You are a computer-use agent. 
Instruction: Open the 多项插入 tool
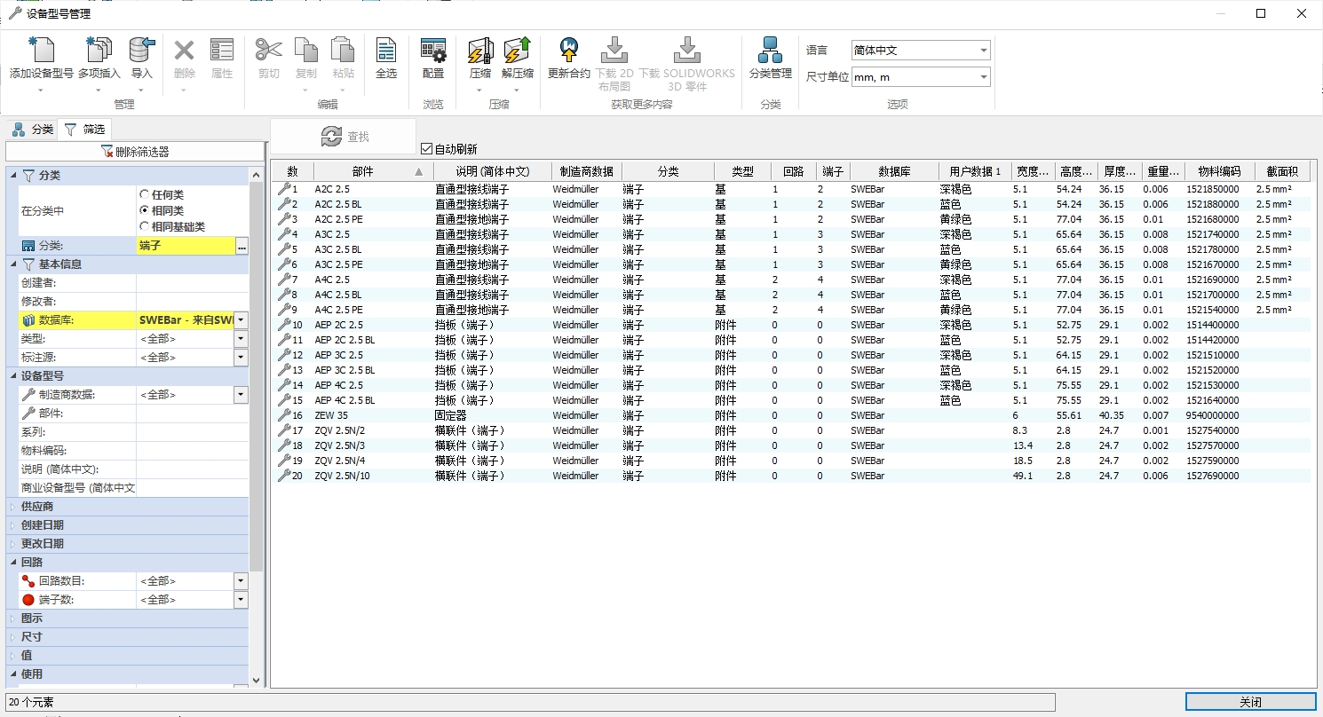pos(99,51)
